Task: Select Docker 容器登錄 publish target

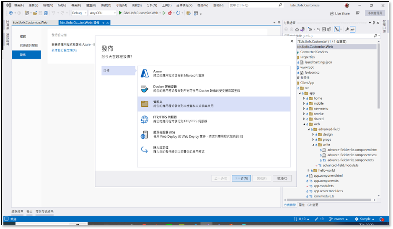Action: point(214,89)
